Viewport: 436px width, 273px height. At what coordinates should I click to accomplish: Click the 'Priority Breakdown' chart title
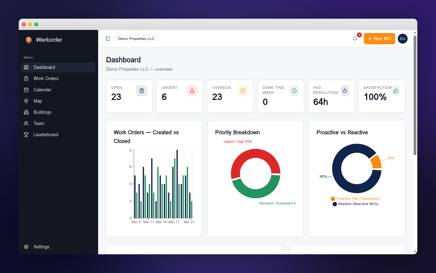[x=238, y=132]
